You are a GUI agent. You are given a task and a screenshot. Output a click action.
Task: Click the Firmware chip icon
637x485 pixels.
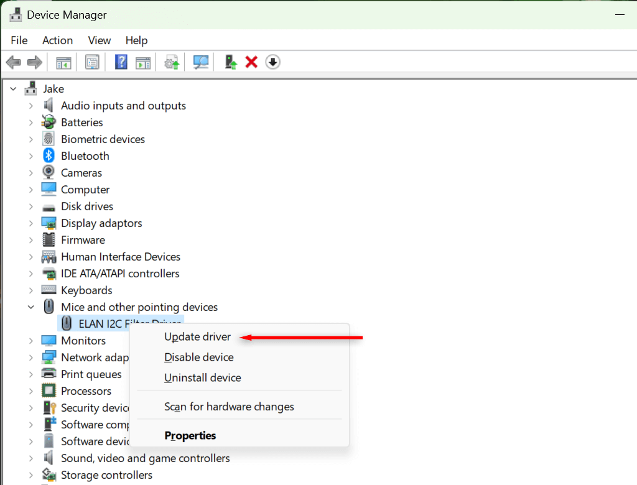coord(49,239)
